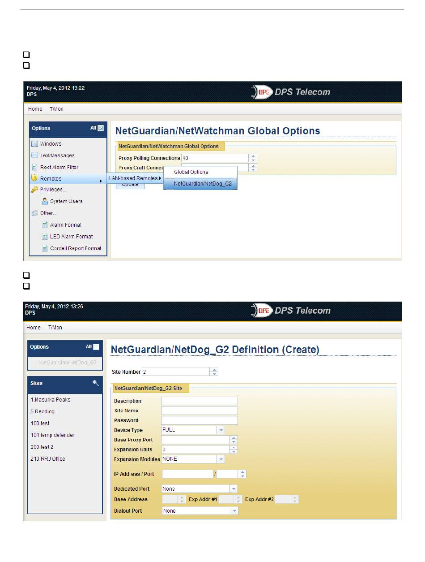Image resolution: width=425 pixels, height=562 pixels.
Task: Open the Root Alarm Filter option
Action: pos(59,167)
